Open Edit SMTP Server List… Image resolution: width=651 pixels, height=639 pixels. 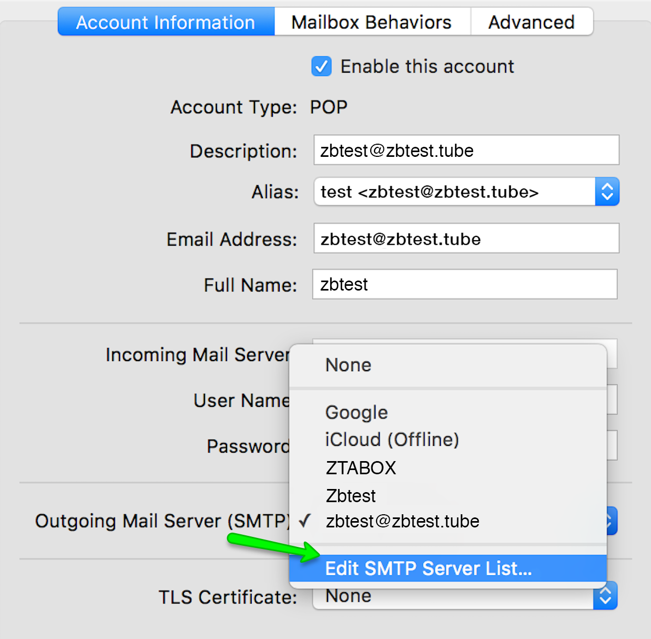coord(428,568)
